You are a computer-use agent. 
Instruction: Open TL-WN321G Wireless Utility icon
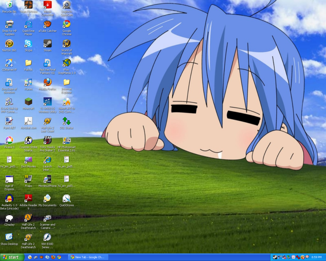click(47, 105)
